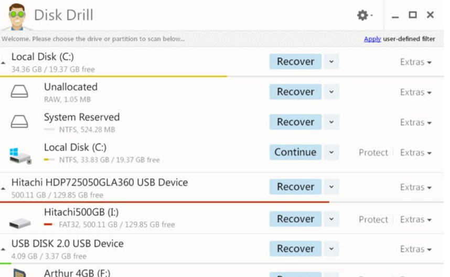
Task: Open dropdown arrow beside Continue button
Action: pyautogui.click(x=331, y=153)
